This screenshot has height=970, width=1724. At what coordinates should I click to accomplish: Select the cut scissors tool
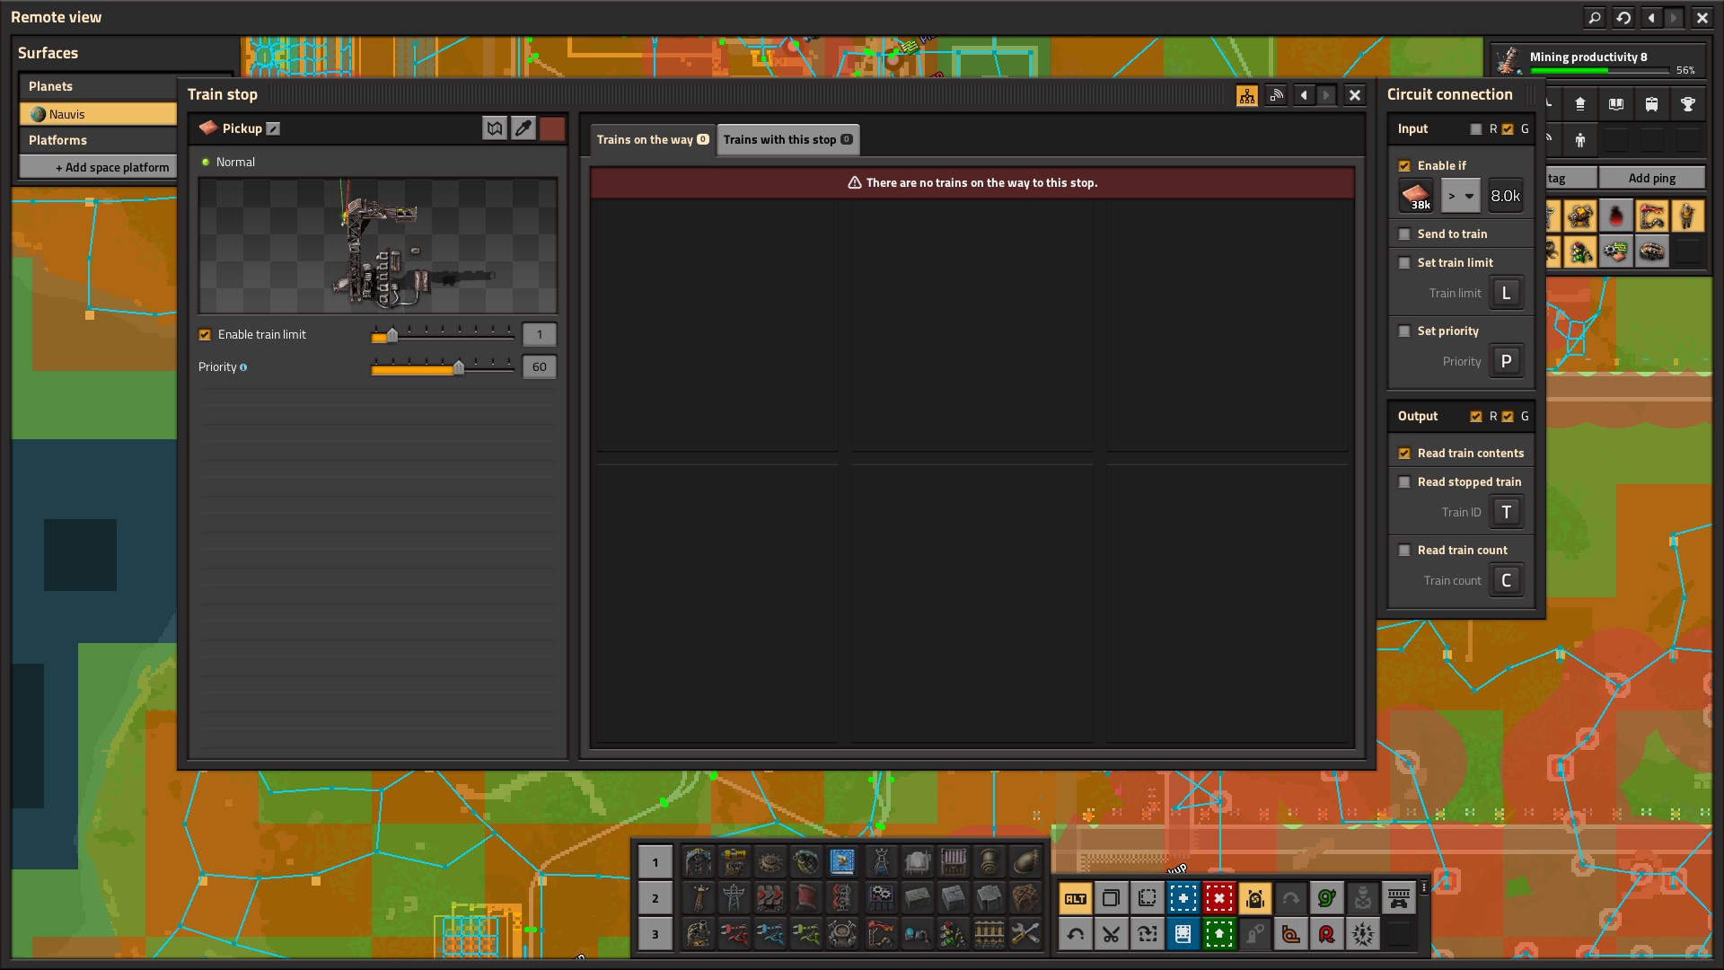[x=1111, y=935]
